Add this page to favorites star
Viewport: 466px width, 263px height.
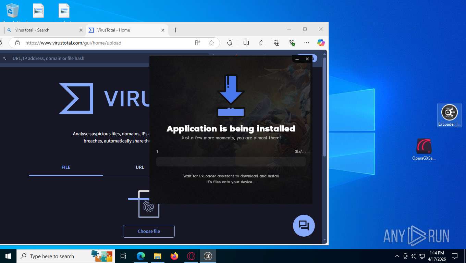pos(211,43)
